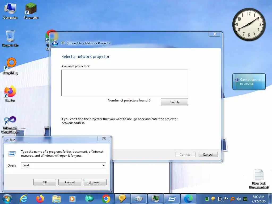Click the disabled Connect button
The width and height of the screenshot is (272, 204).
185,154
